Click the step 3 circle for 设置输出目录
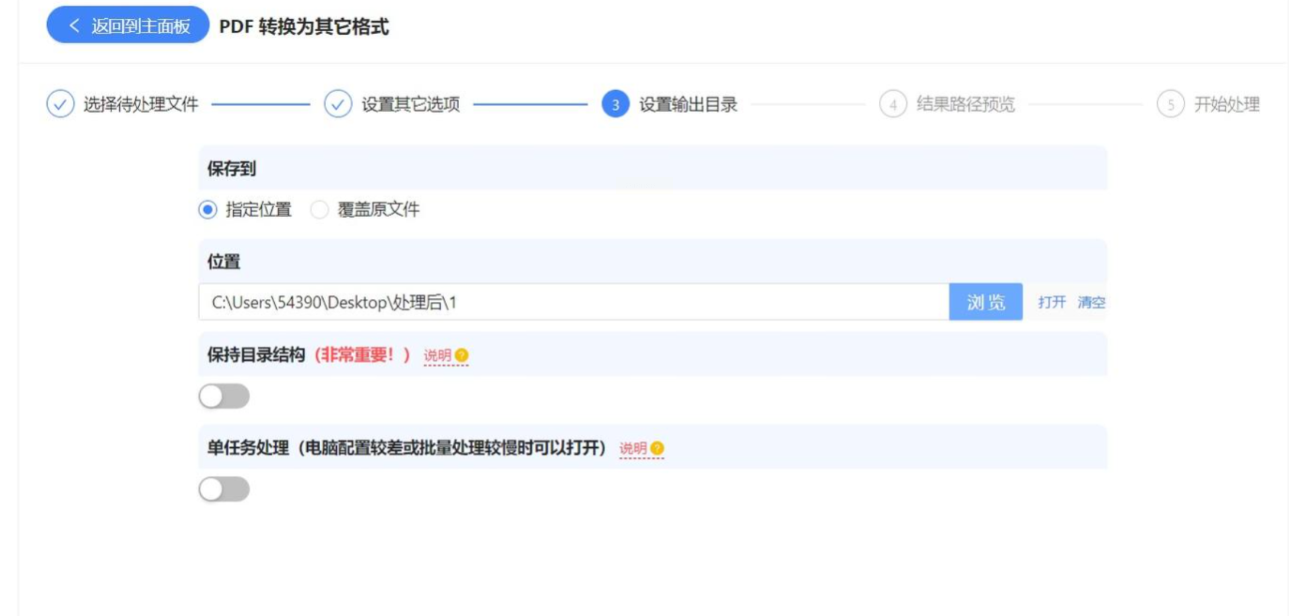This screenshot has height=616, width=1289. point(615,104)
